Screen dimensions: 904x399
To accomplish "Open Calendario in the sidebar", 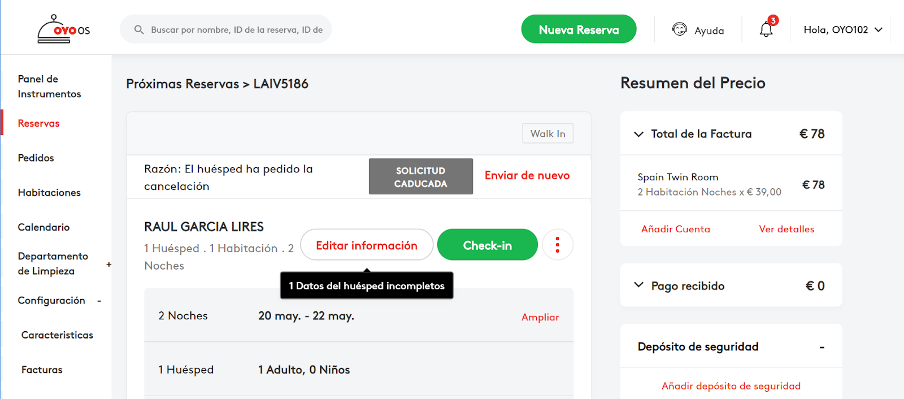I will coord(44,227).
